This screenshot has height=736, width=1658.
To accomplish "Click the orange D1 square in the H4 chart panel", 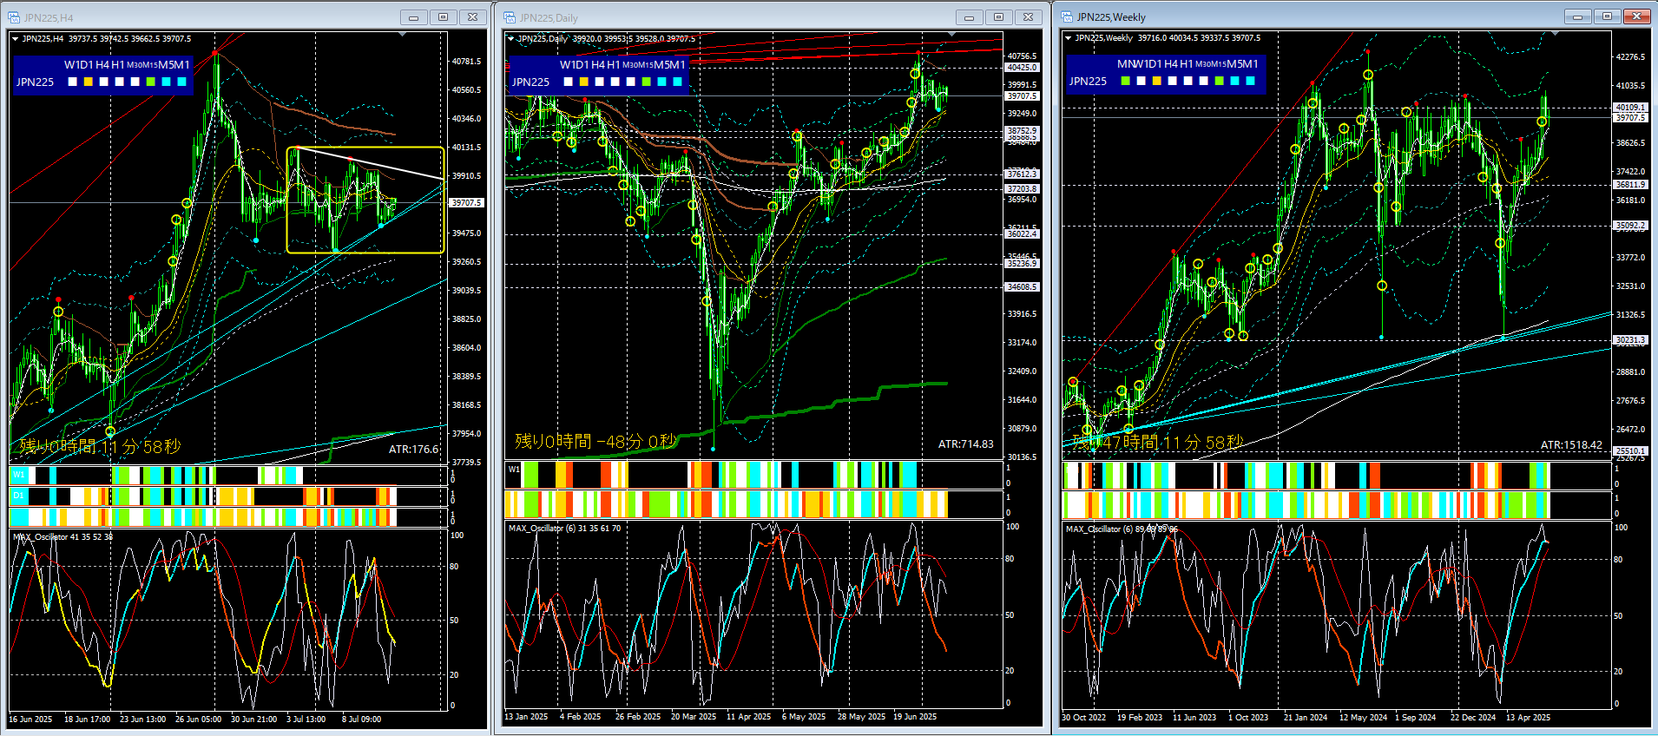I will pyautogui.click(x=89, y=82).
